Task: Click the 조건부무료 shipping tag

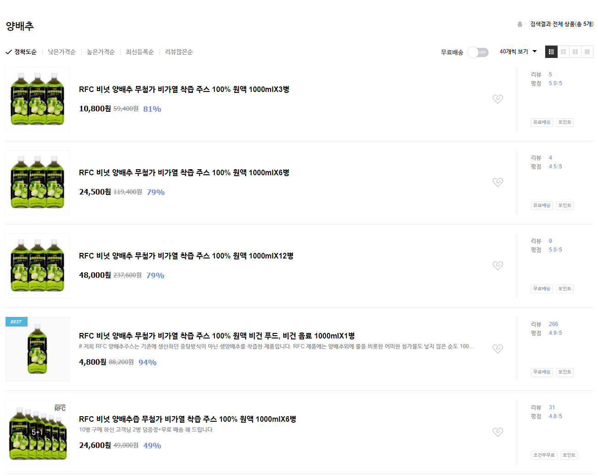Action: click(544, 455)
